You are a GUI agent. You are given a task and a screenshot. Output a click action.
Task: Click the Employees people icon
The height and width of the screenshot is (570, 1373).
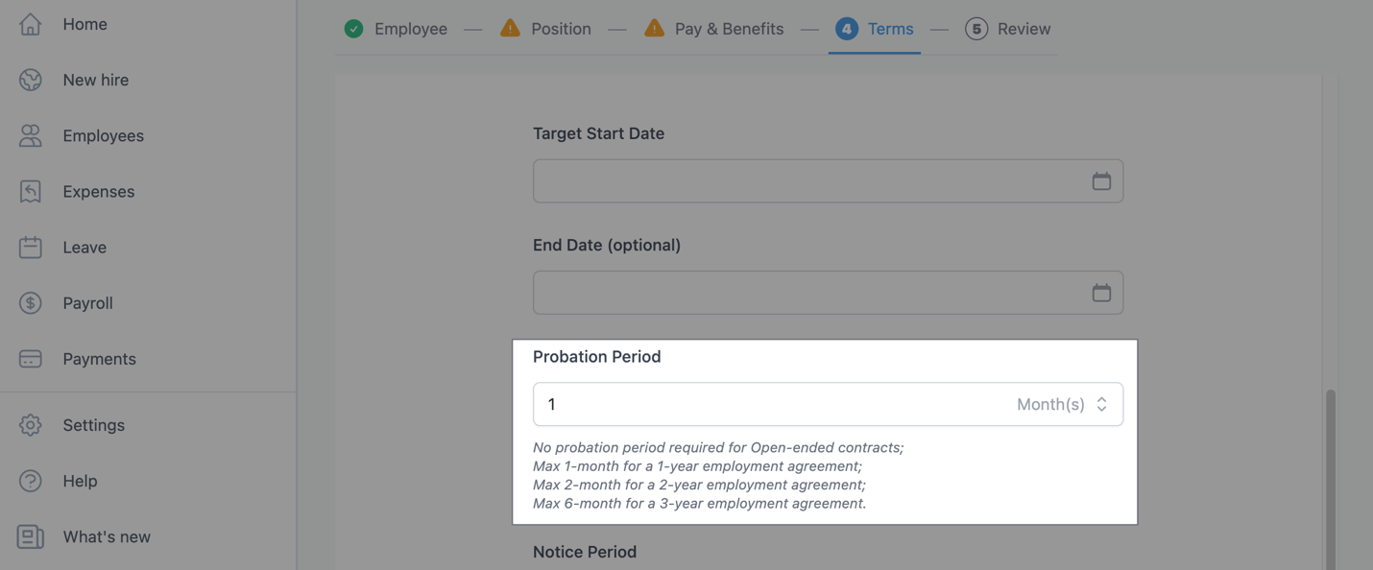coord(31,135)
